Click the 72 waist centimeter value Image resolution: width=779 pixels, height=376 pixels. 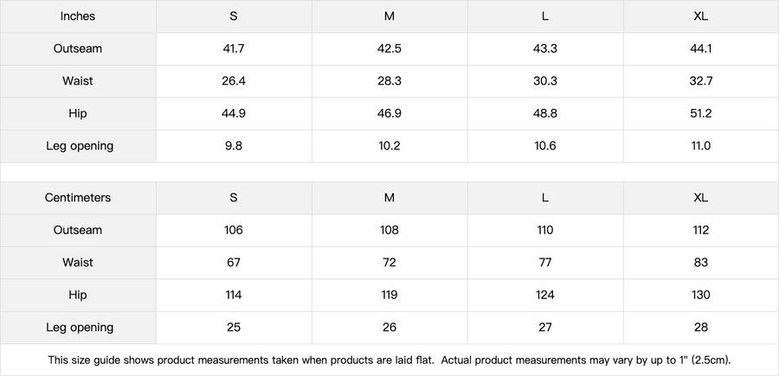coord(389,263)
